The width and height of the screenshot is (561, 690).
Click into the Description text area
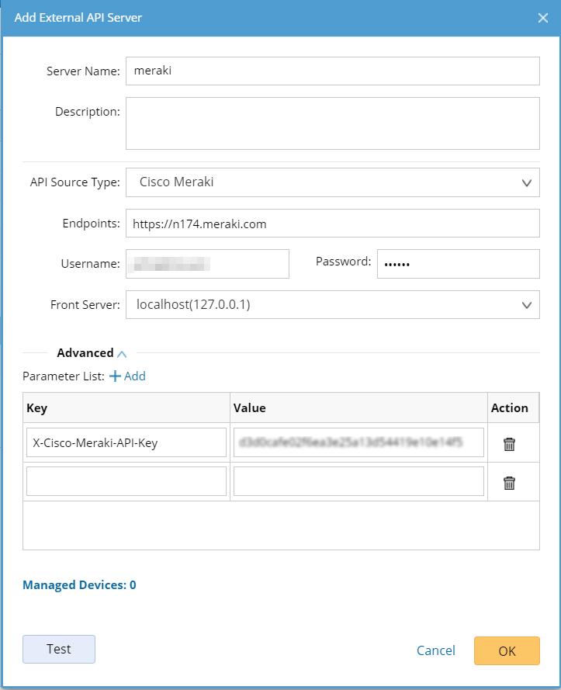tap(333, 123)
